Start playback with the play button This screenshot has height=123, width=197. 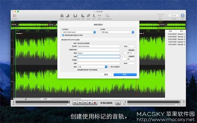coord(90,103)
